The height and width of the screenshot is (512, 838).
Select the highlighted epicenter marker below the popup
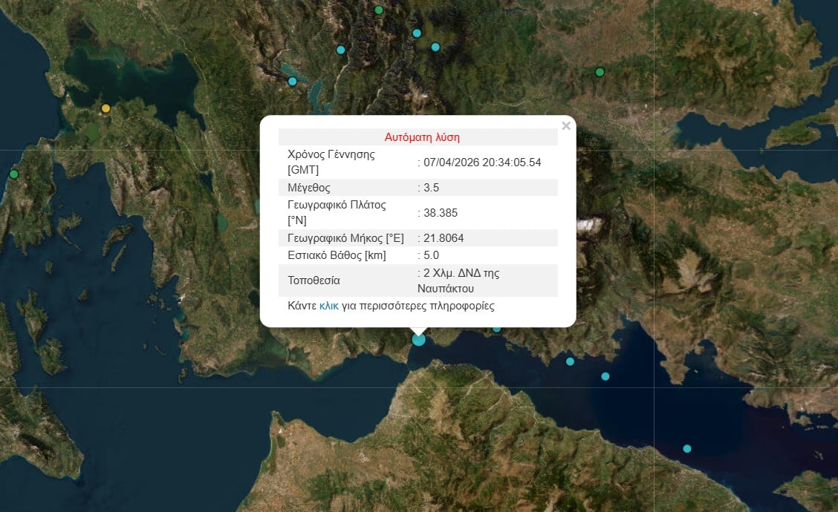coord(418,339)
